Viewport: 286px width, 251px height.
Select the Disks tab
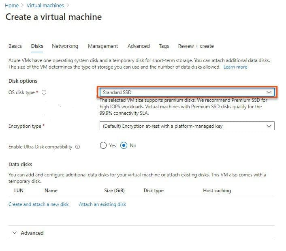37,46
